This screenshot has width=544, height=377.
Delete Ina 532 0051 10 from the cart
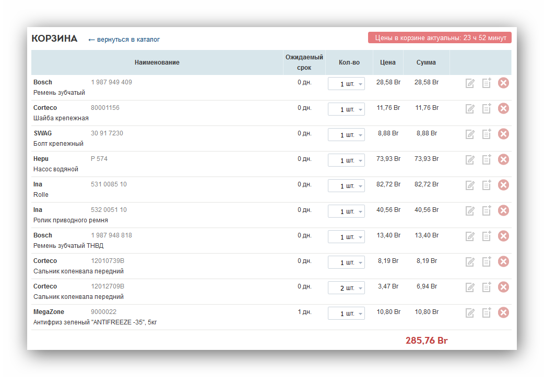tap(503, 210)
